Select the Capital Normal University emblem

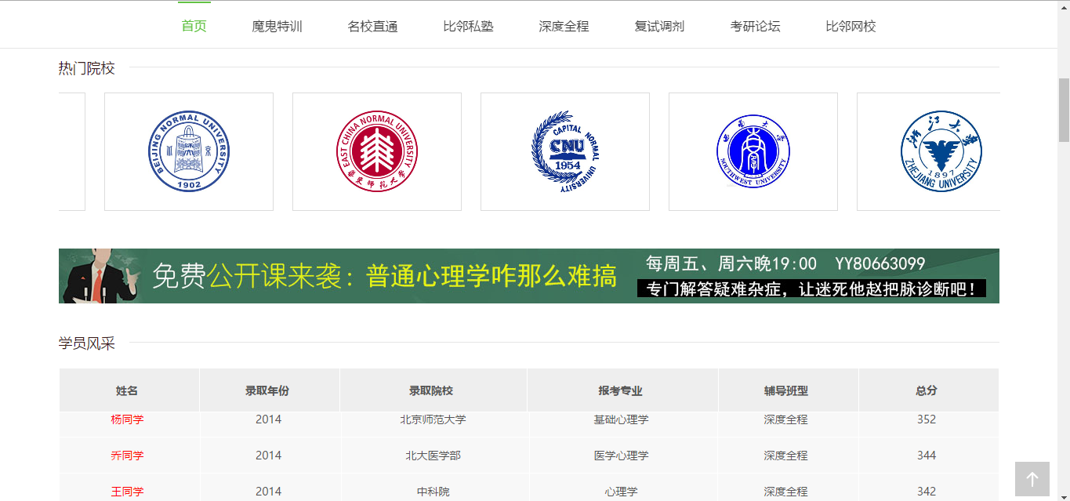coord(565,151)
